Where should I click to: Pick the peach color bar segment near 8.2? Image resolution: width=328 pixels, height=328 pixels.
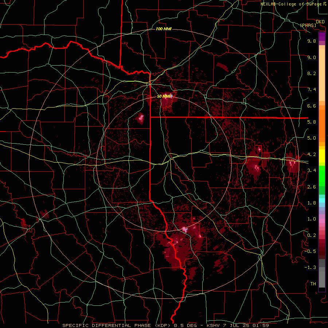coord(322,75)
